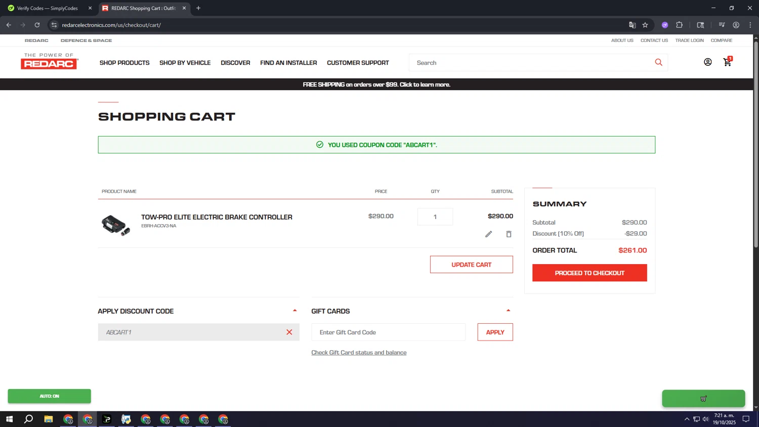Open the shopping cart icon in header

728,62
